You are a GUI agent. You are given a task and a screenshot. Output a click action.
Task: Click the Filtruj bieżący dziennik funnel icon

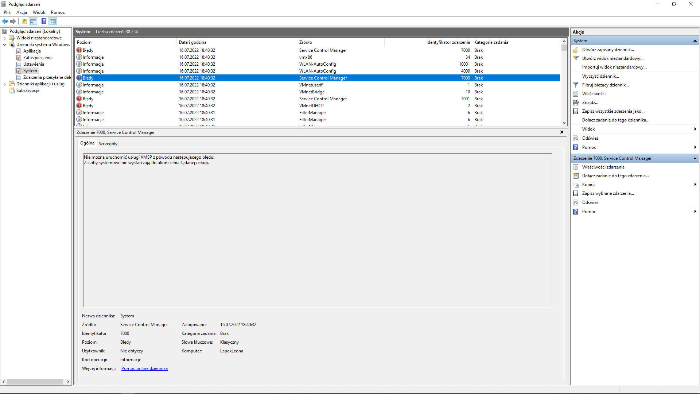coord(576,85)
